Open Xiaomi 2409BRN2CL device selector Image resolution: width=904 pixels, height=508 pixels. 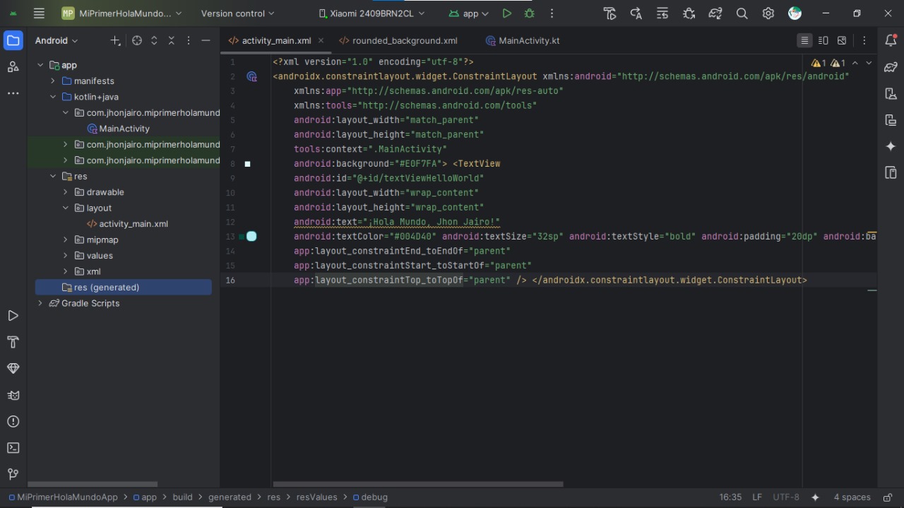point(371,13)
